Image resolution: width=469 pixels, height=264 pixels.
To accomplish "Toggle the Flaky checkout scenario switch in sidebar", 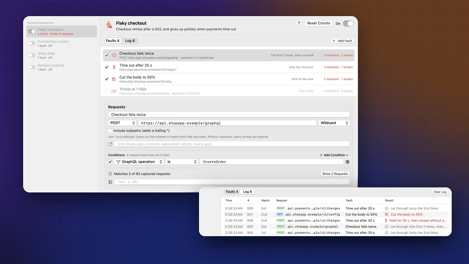I will [32, 31].
